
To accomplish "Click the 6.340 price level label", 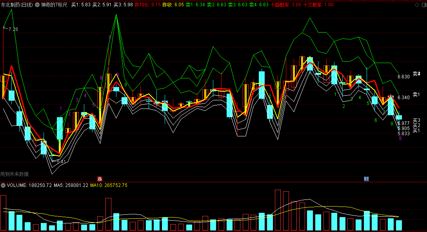I will [403, 98].
